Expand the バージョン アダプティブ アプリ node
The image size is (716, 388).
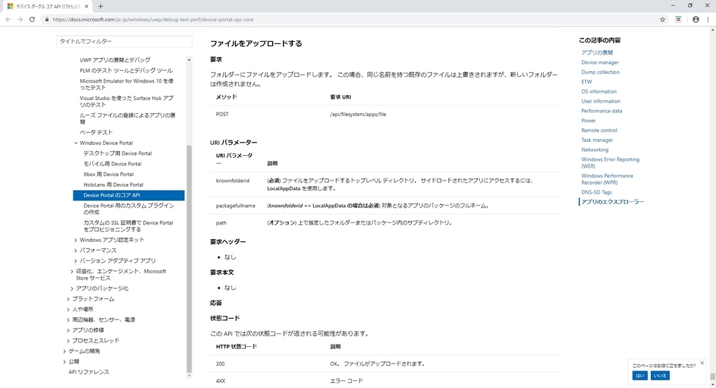(x=76, y=261)
